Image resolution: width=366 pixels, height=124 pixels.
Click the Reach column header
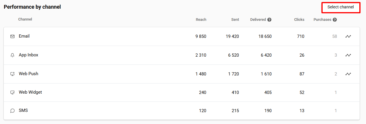201,20
